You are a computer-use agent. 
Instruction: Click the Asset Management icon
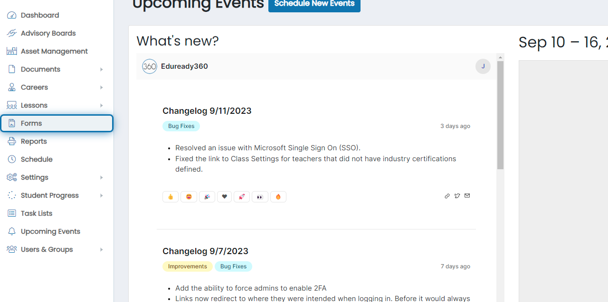pyautogui.click(x=12, y=51)
